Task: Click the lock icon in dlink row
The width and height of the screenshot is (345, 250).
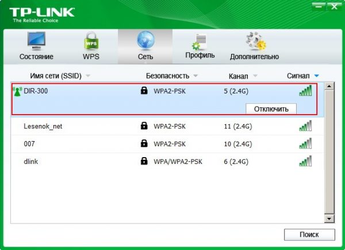Action: pyautogui.click(x=144, y=161)
